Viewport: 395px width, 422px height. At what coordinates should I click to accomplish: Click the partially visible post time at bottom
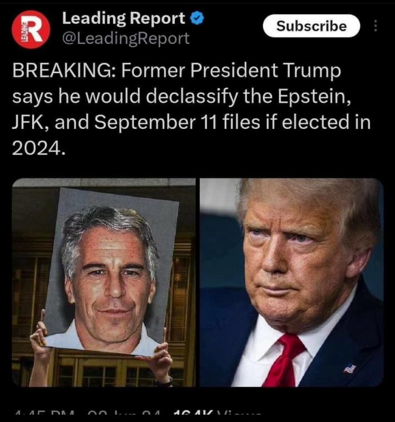[44, 420]
